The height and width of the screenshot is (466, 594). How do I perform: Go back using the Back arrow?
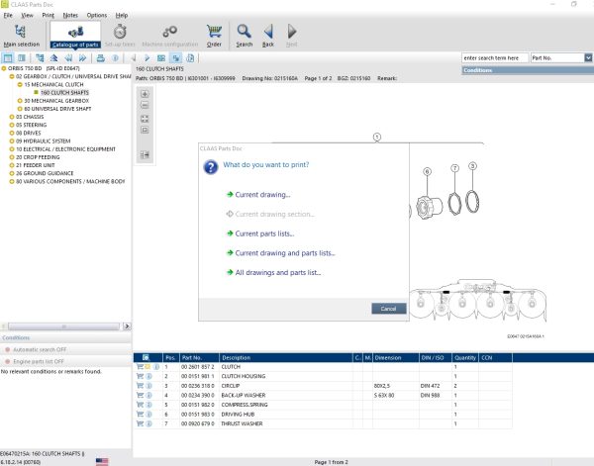click(268, 34)
